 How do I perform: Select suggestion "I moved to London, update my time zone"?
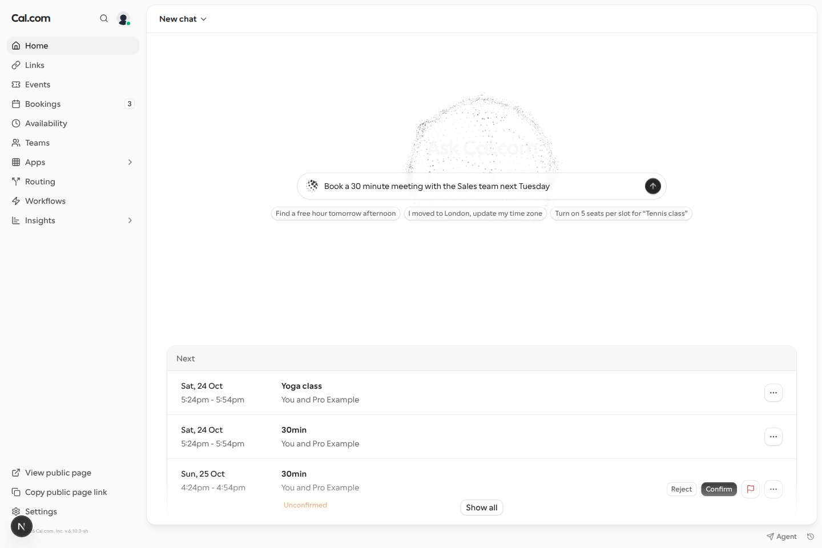pos(476,213)
